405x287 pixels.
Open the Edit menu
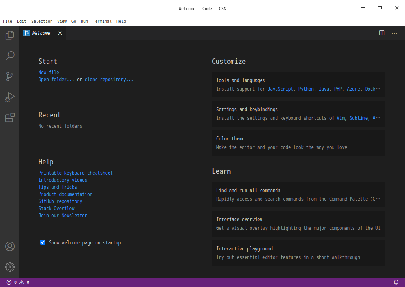22,21
